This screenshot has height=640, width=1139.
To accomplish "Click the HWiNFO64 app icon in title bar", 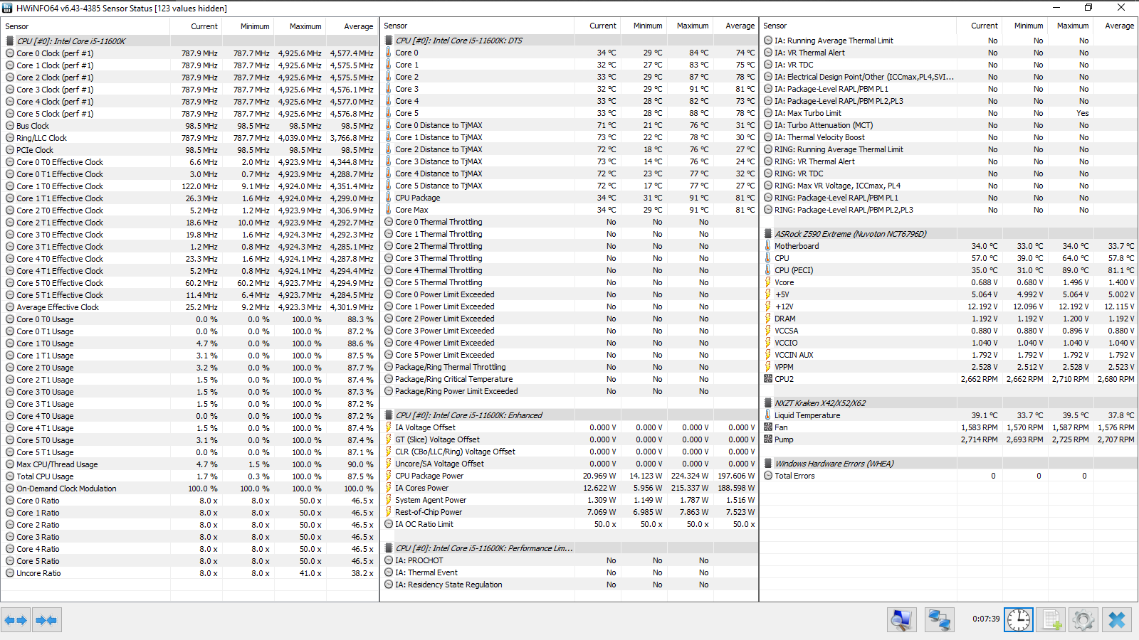I will [x=7, y=8].
